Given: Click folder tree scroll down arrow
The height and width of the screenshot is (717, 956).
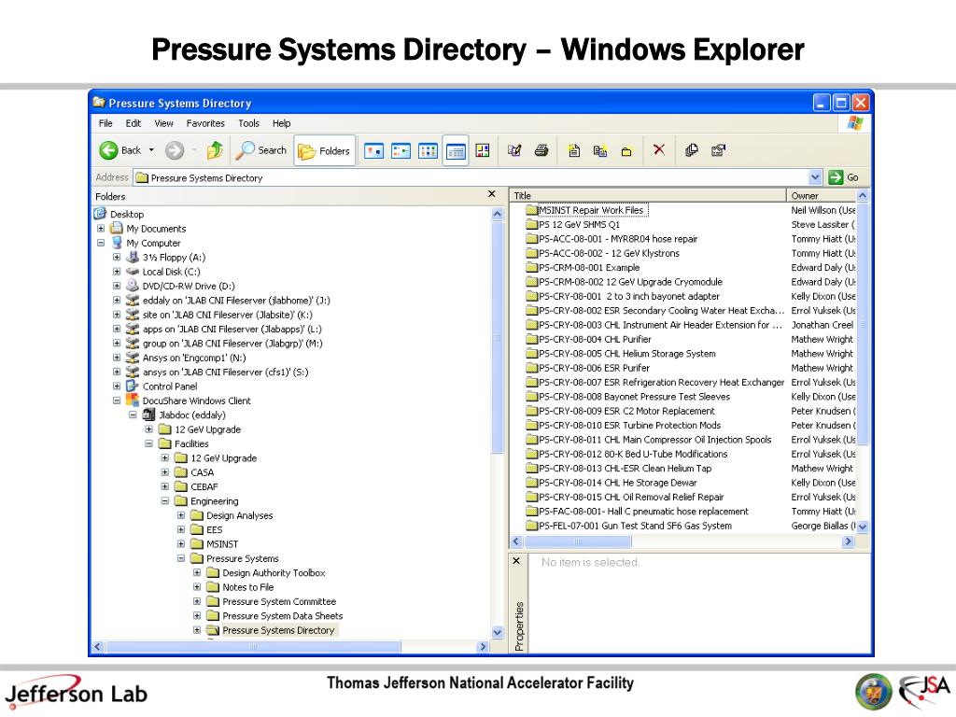Looking at the screenshot, I should [498, 632].
